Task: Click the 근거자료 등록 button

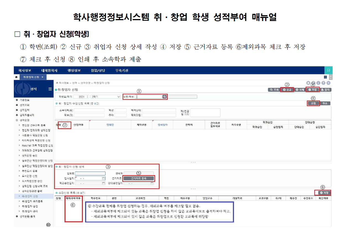Action: [x=139, y=178]
